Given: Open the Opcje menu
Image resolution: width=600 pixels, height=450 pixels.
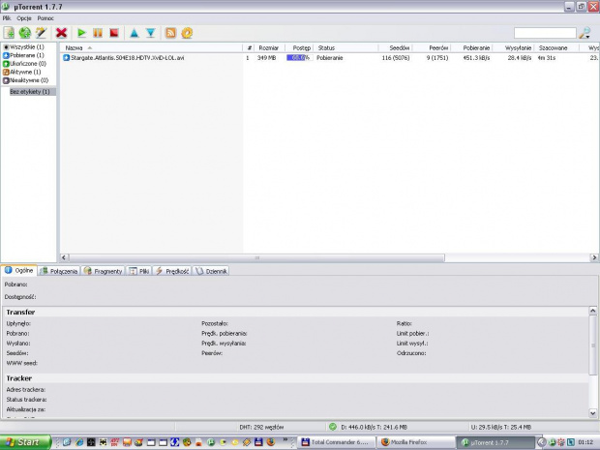Looking at the screenshot, I should coord(24,18).
